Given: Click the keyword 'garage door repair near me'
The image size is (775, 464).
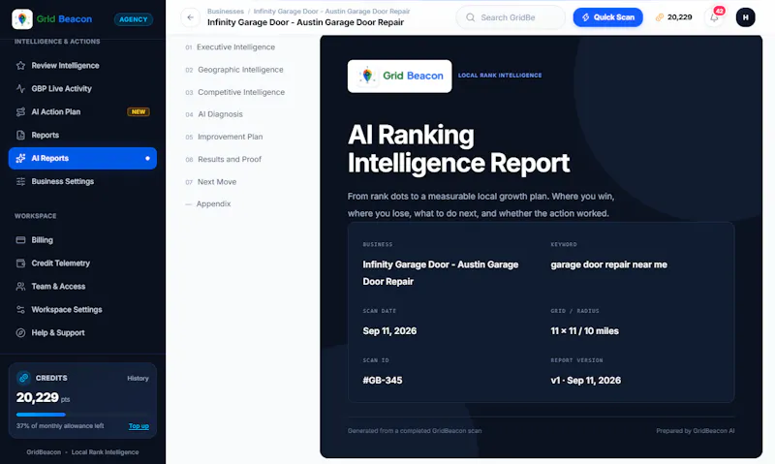Looking at the screenshot, I should point(609,264).
